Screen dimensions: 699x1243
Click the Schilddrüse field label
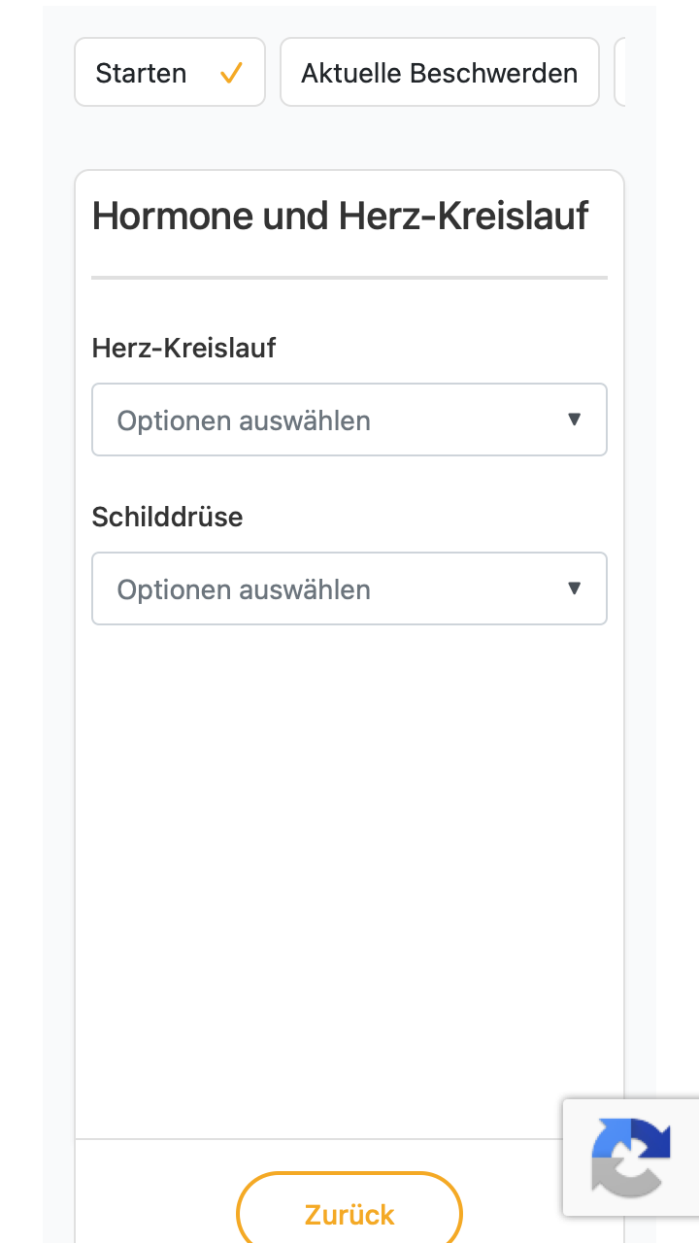(x=168, y=517)
